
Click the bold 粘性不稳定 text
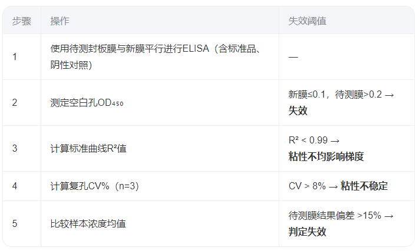(x=364, y=186)
